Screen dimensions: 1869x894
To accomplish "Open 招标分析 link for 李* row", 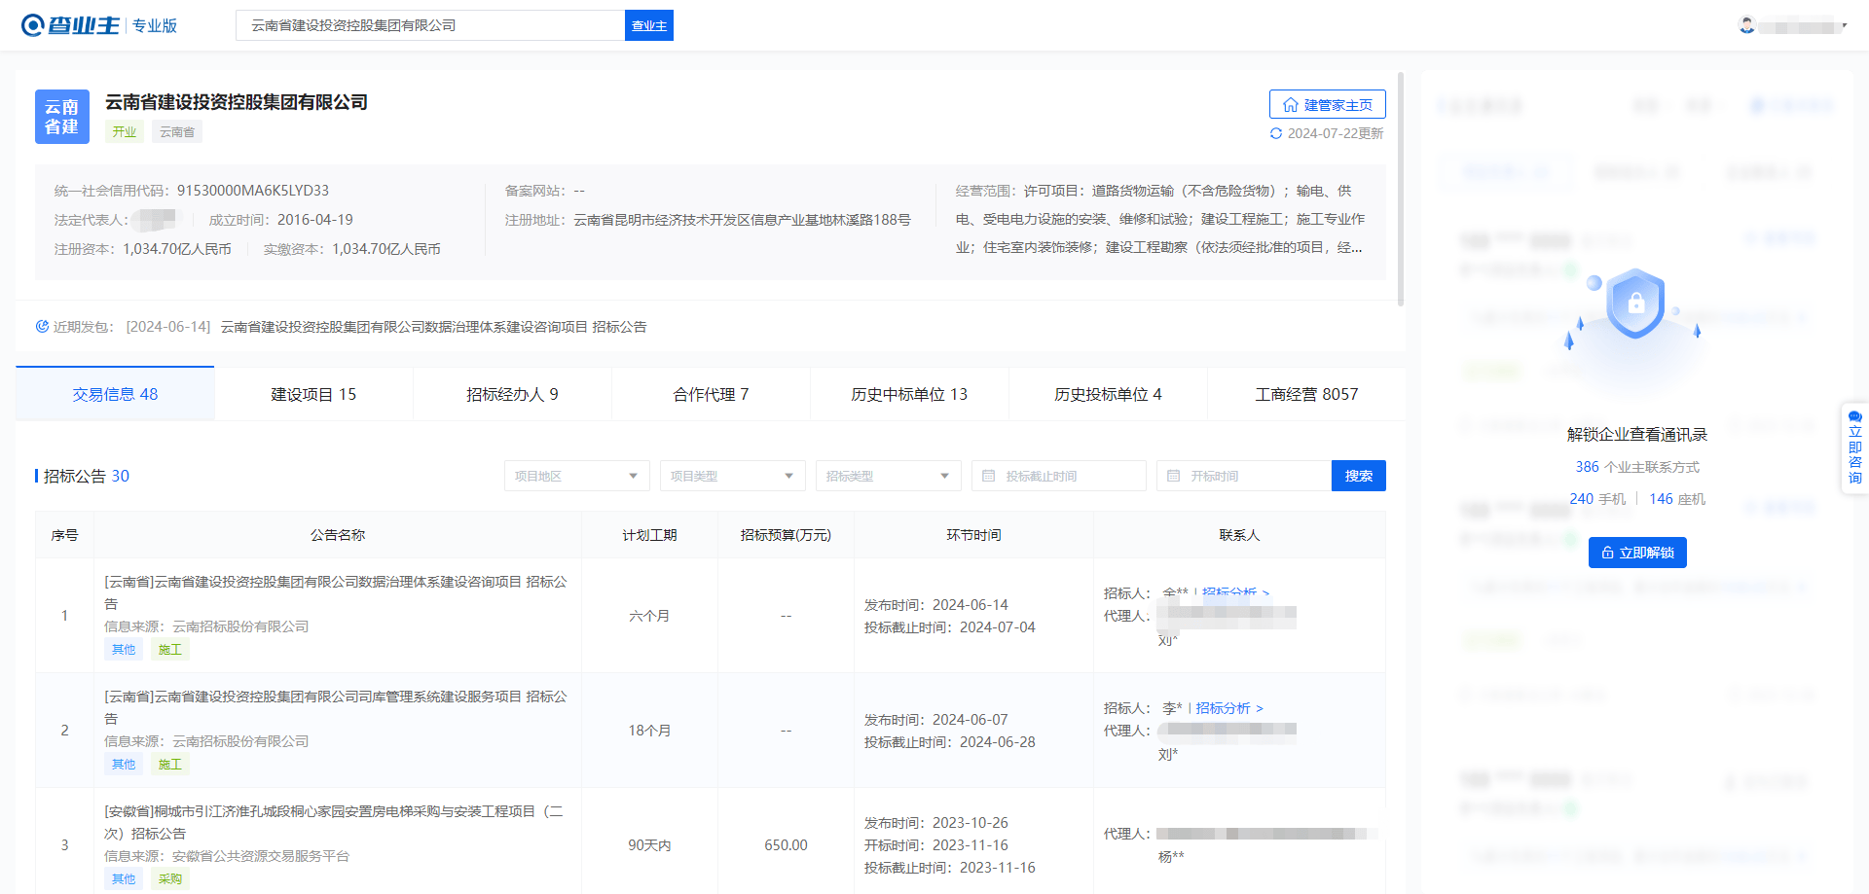I will [x=1229, y=708].
